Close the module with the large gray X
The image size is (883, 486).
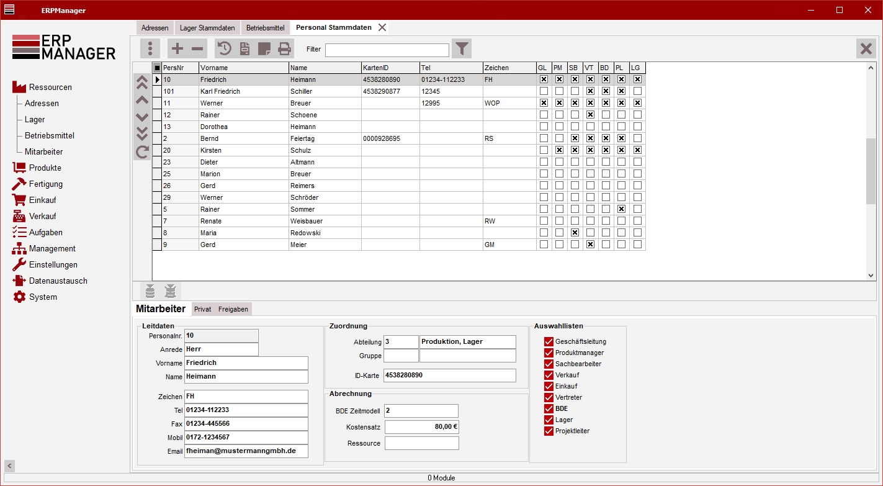click(866, 48)
